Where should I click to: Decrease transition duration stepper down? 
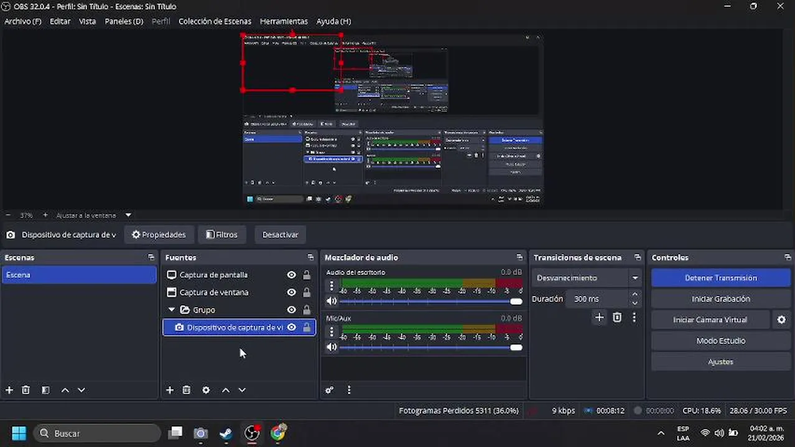point(635,303)
